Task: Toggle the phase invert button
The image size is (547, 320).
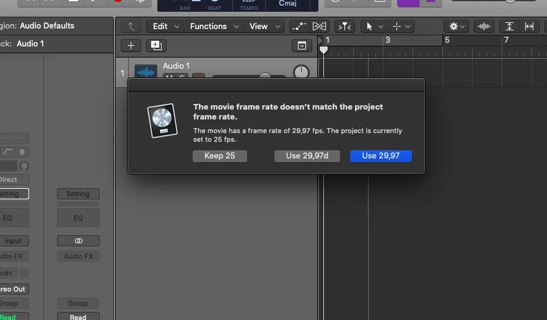Action: (x=22, y=152)
